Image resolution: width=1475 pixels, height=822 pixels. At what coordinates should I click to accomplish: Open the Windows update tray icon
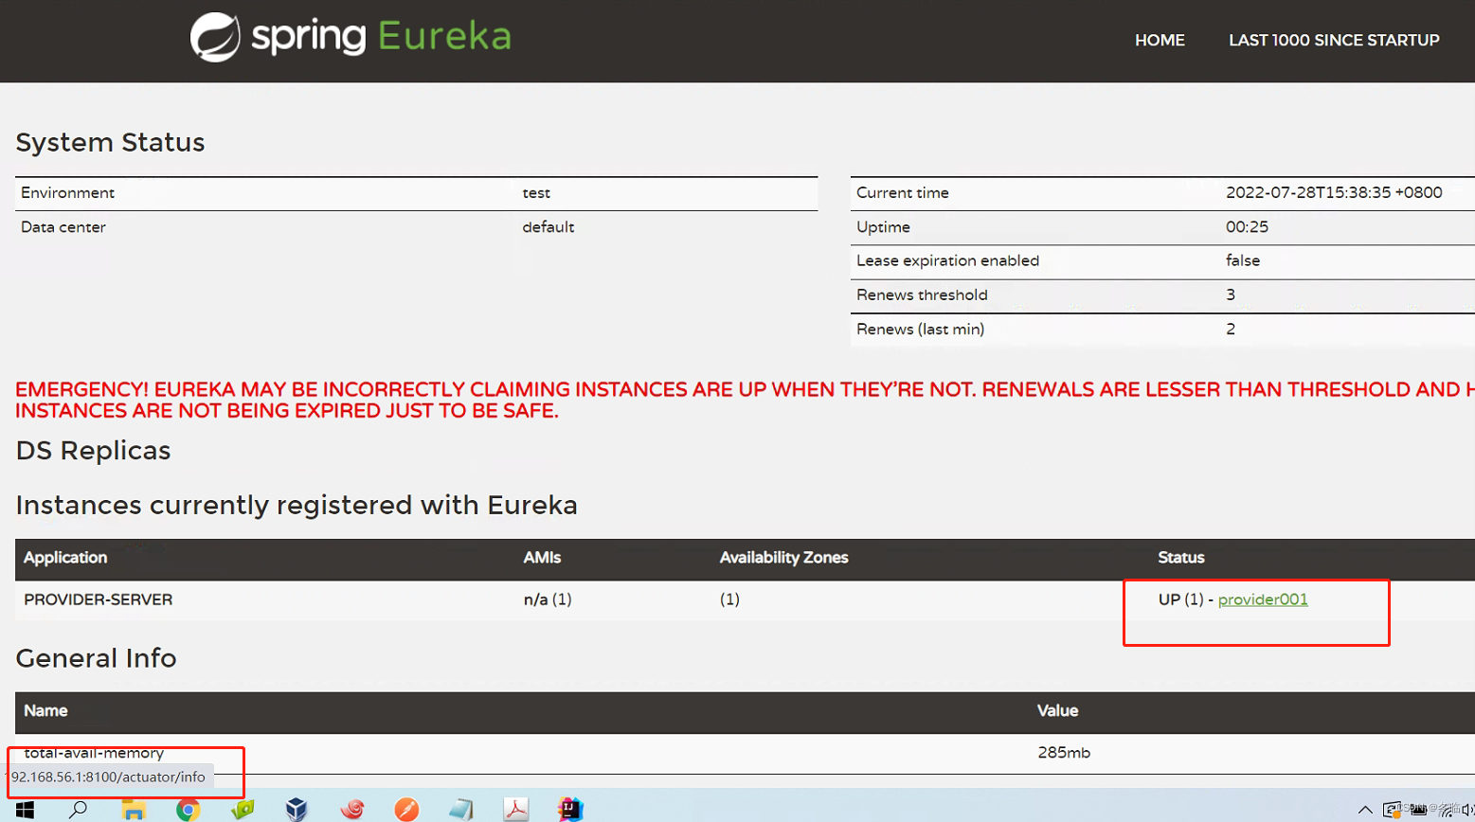point(1392,810)
